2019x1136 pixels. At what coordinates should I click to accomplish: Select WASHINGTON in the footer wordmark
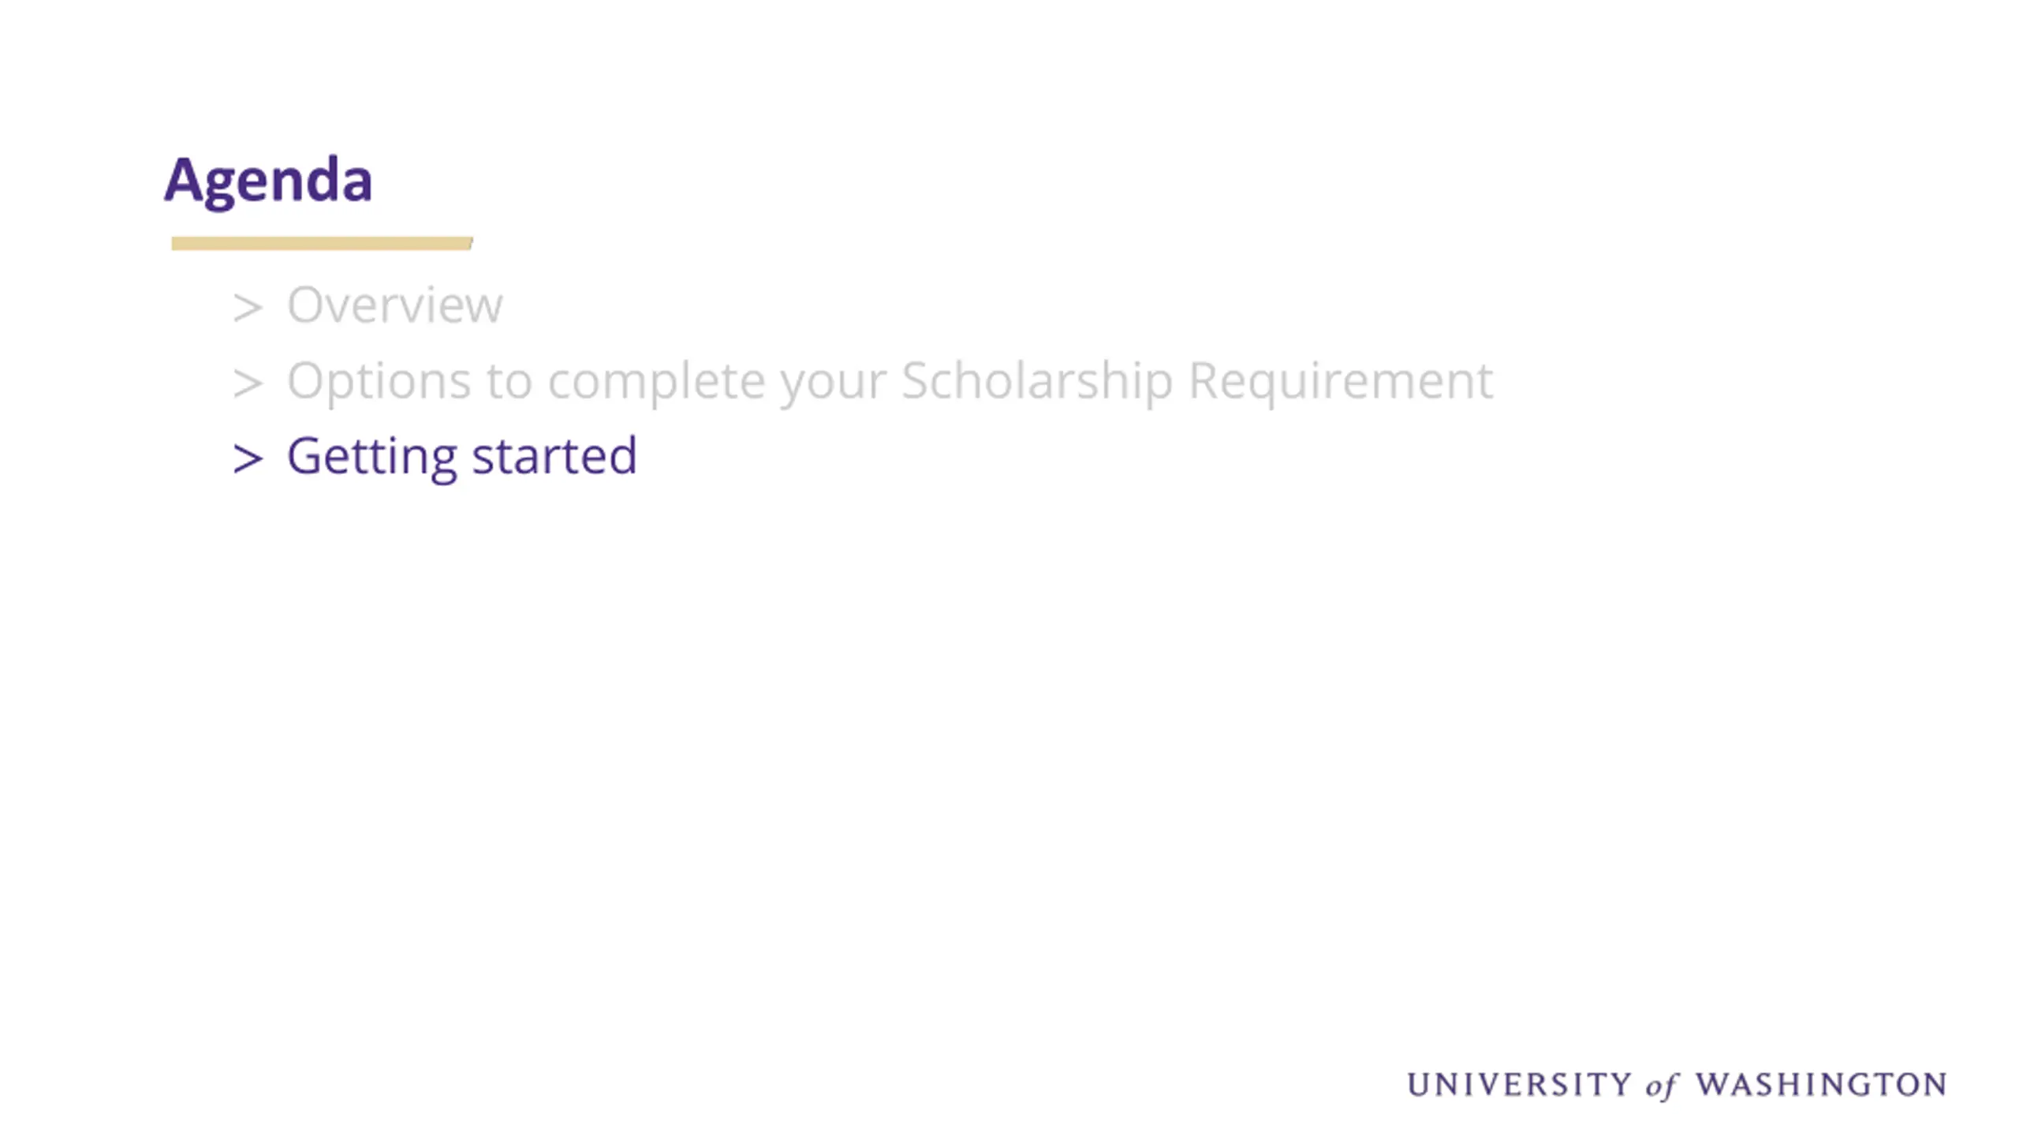click(x=1821, y=1085)
